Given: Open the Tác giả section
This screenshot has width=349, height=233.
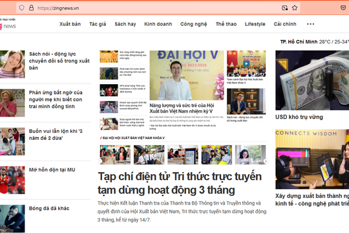Looking at the screenshot, I should pyautogui.click(x=98, y=24).
